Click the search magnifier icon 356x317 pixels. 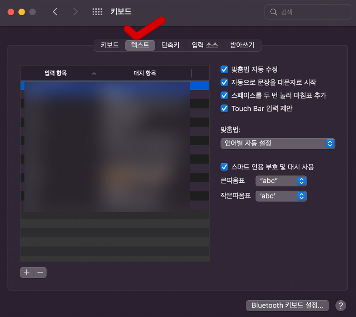273,12
